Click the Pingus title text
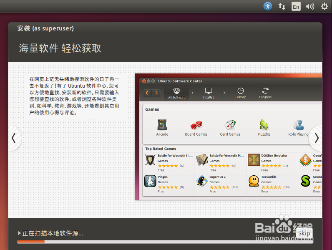 pyautogui.click(x=163, y=177)
